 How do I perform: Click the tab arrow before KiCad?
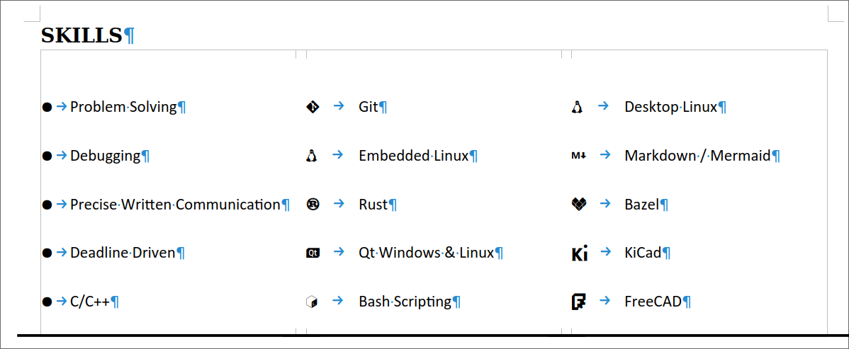(x=604, y=252)
